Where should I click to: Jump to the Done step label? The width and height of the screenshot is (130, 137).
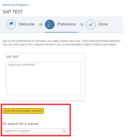[103, 24]
